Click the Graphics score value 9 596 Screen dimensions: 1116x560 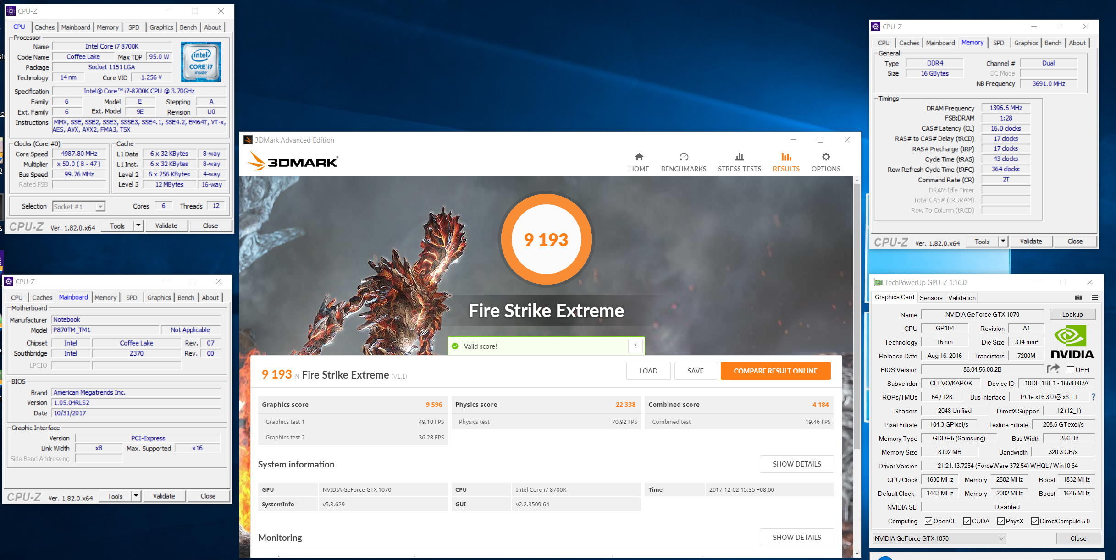click(434, 405)
